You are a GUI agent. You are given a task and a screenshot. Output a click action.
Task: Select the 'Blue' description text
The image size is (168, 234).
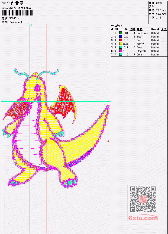[139, 37]
